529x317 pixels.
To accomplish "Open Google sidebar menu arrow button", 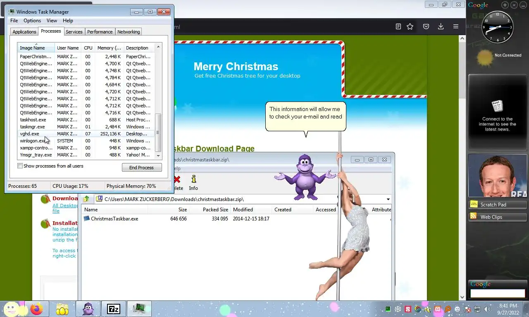I will (x=514, y=5).
